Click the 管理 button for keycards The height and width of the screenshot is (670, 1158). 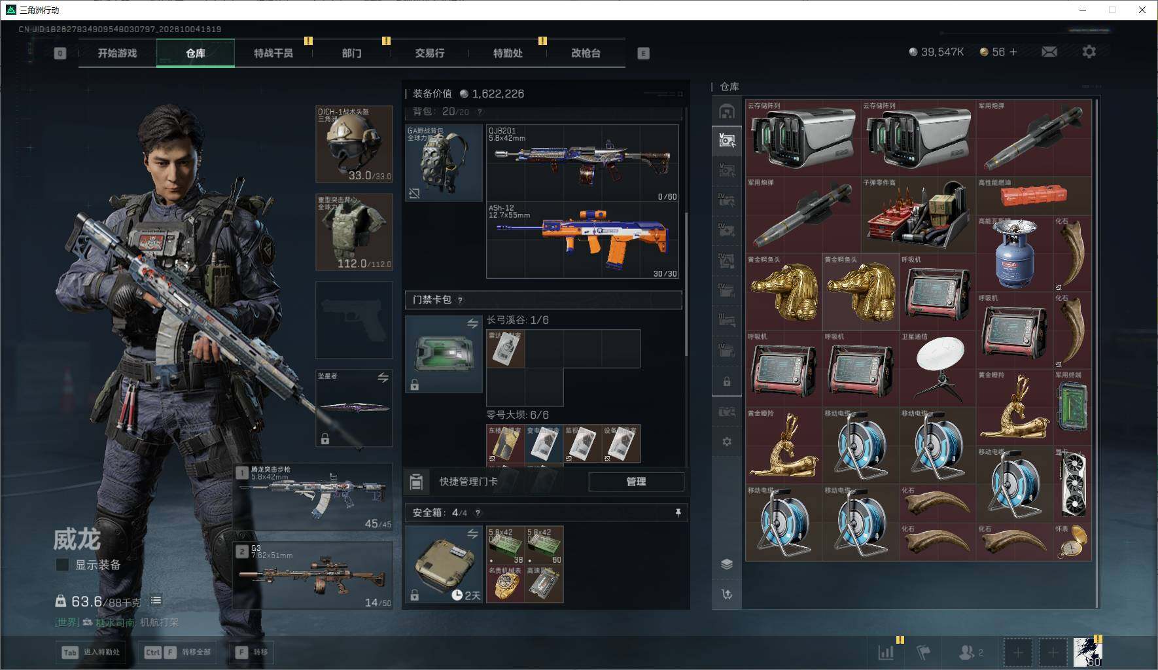coord(637,482)
